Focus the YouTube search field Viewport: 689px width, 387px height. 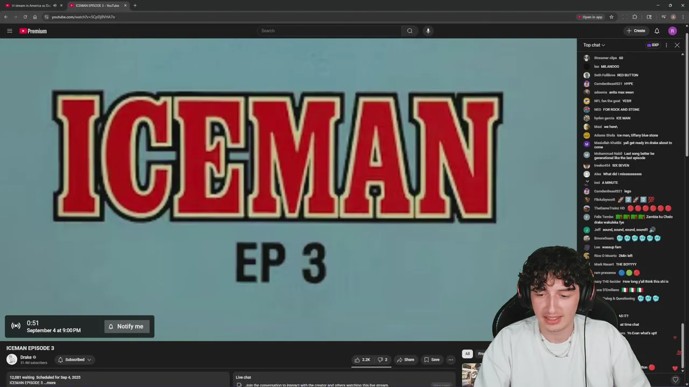pos(329,31)
